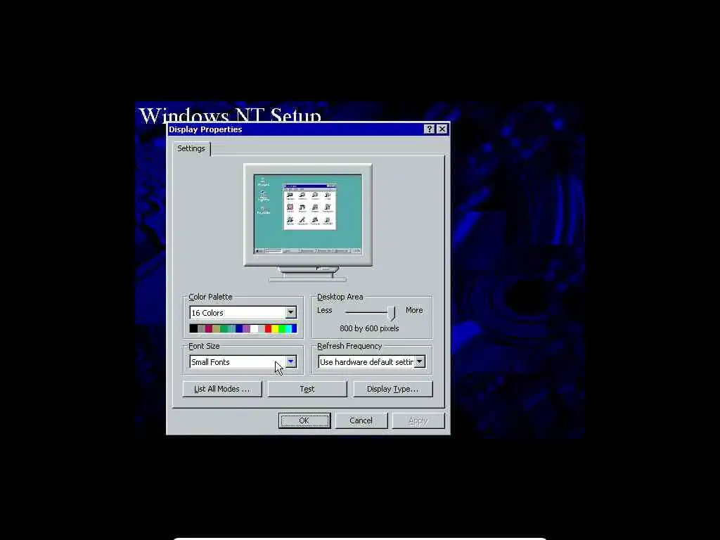Click the hardware default setting combo field

(371, 362)
